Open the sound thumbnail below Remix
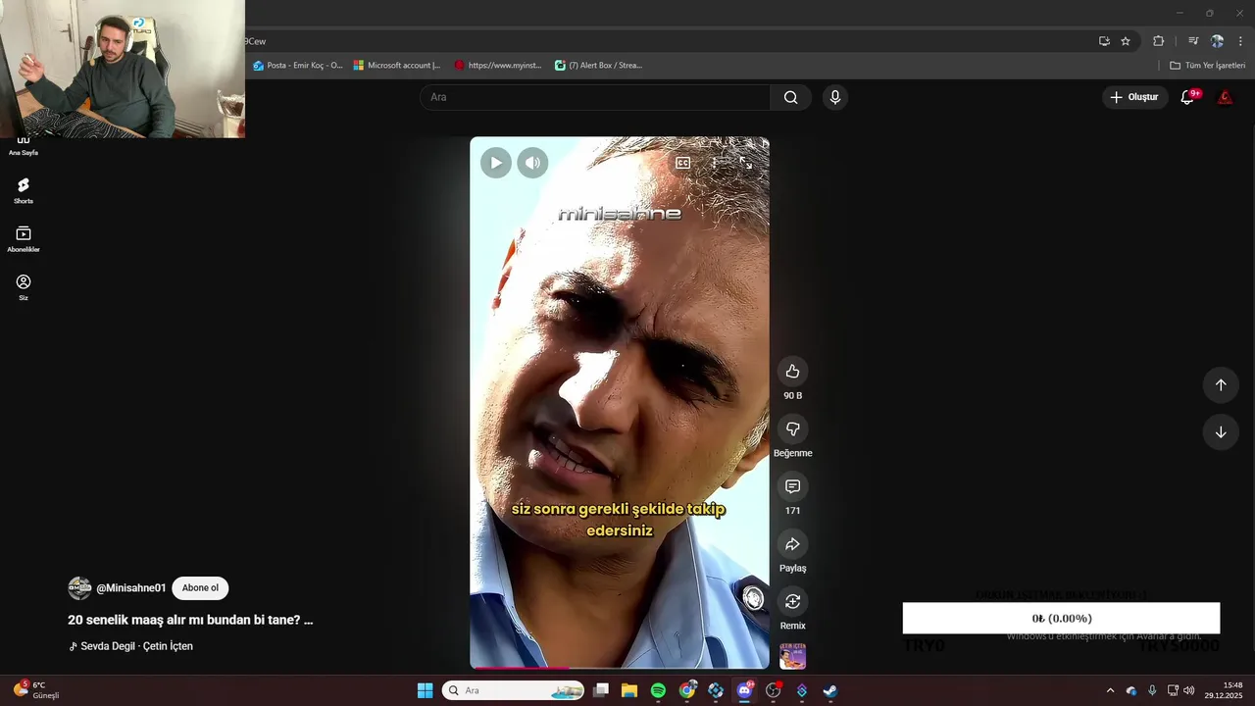Image resolution: width=1255 pixels, height=706 pixels. click(792, 656)
